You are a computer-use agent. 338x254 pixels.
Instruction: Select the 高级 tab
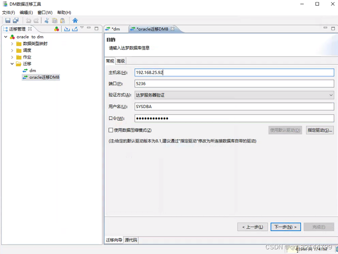121,61
